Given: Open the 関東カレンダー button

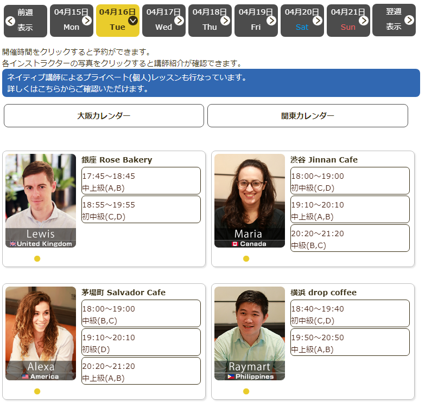Looking at the screenshot, I should pyautogui.click(x=307, y=116).
